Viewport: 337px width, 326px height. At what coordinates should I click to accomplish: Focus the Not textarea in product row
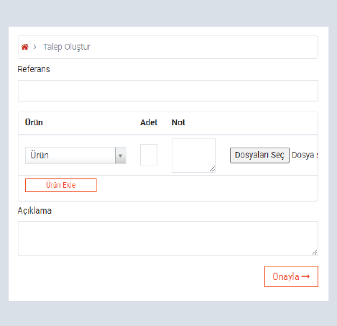tap(193, 155)
